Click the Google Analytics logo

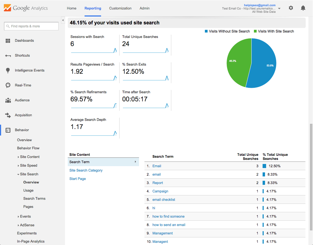pos(26,8)
